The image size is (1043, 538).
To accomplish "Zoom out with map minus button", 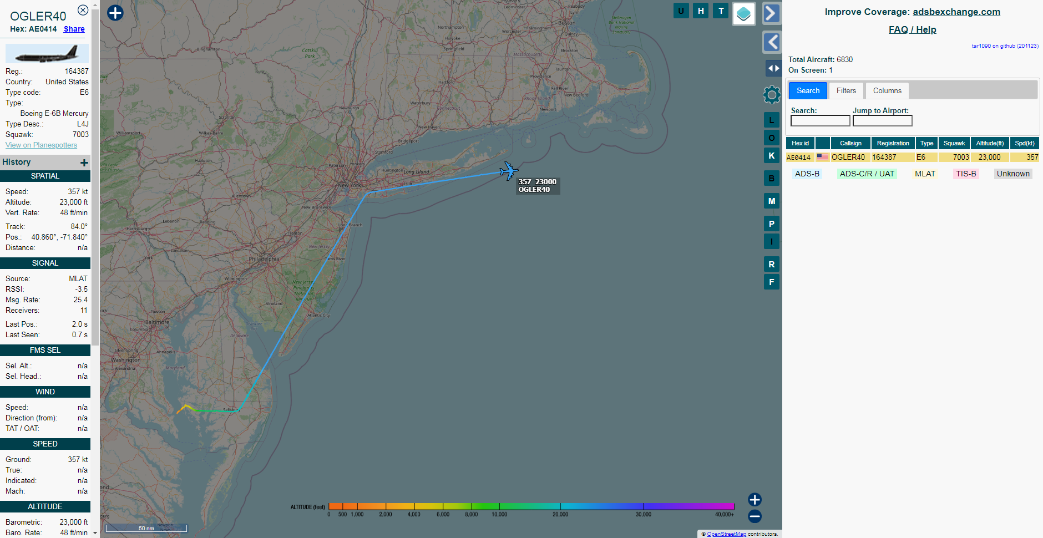I will pos(755,516).
